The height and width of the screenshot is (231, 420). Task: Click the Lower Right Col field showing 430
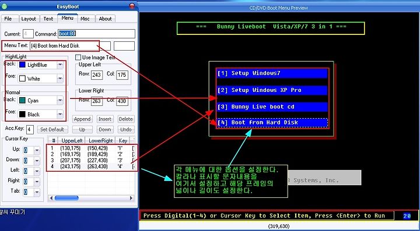tap(122, 101)
